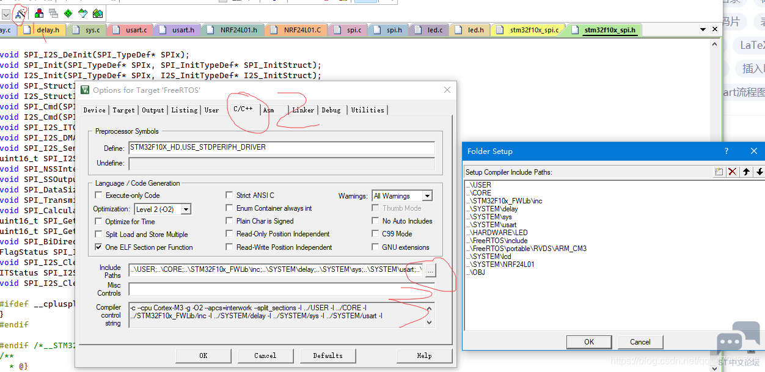The width and height of the screenshot is (765, 372).
Task: Open the usart.c editor tab
Action: point(131,29)
